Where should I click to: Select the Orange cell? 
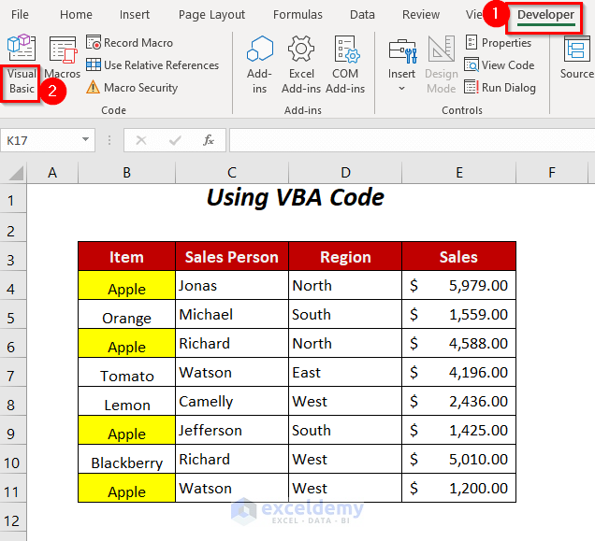[126, 314]
